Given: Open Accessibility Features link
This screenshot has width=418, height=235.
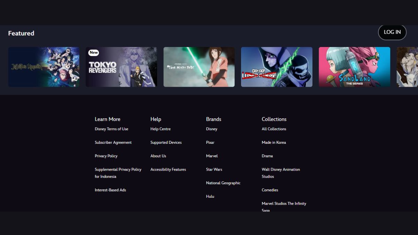Looking at the screenshot, I should pyautogui.click(x=168, y=170).
